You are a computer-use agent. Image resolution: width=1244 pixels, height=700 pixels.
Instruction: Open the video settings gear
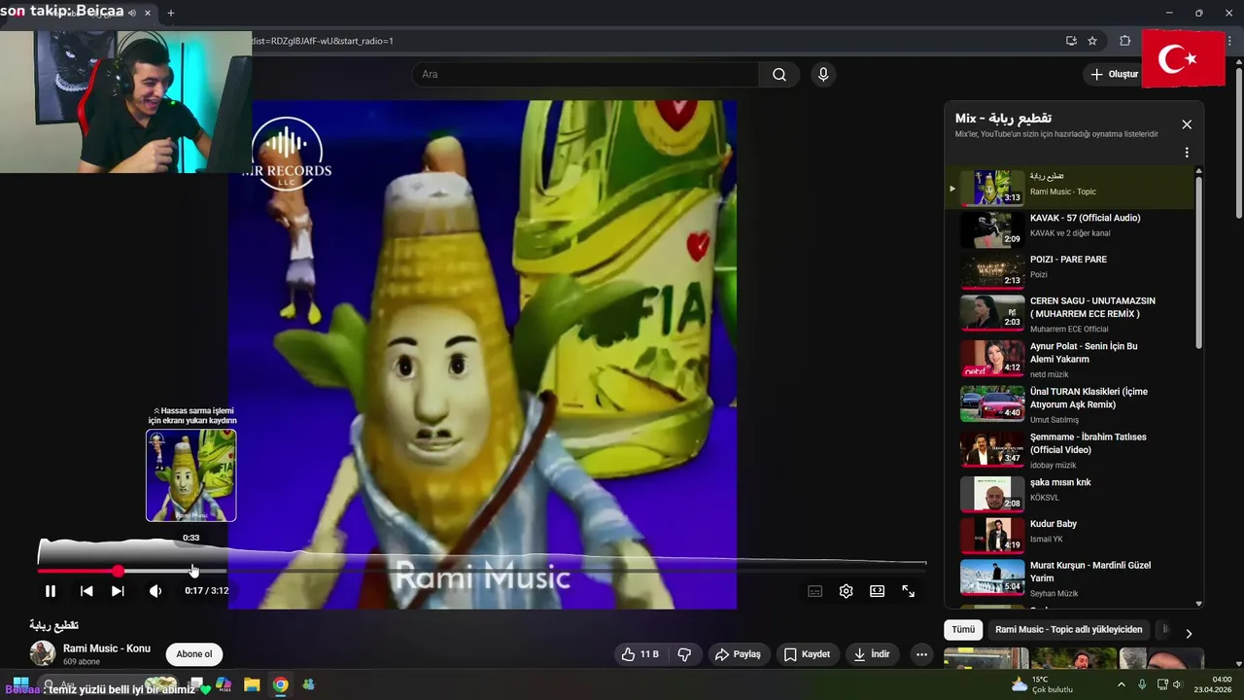point(847,591)
